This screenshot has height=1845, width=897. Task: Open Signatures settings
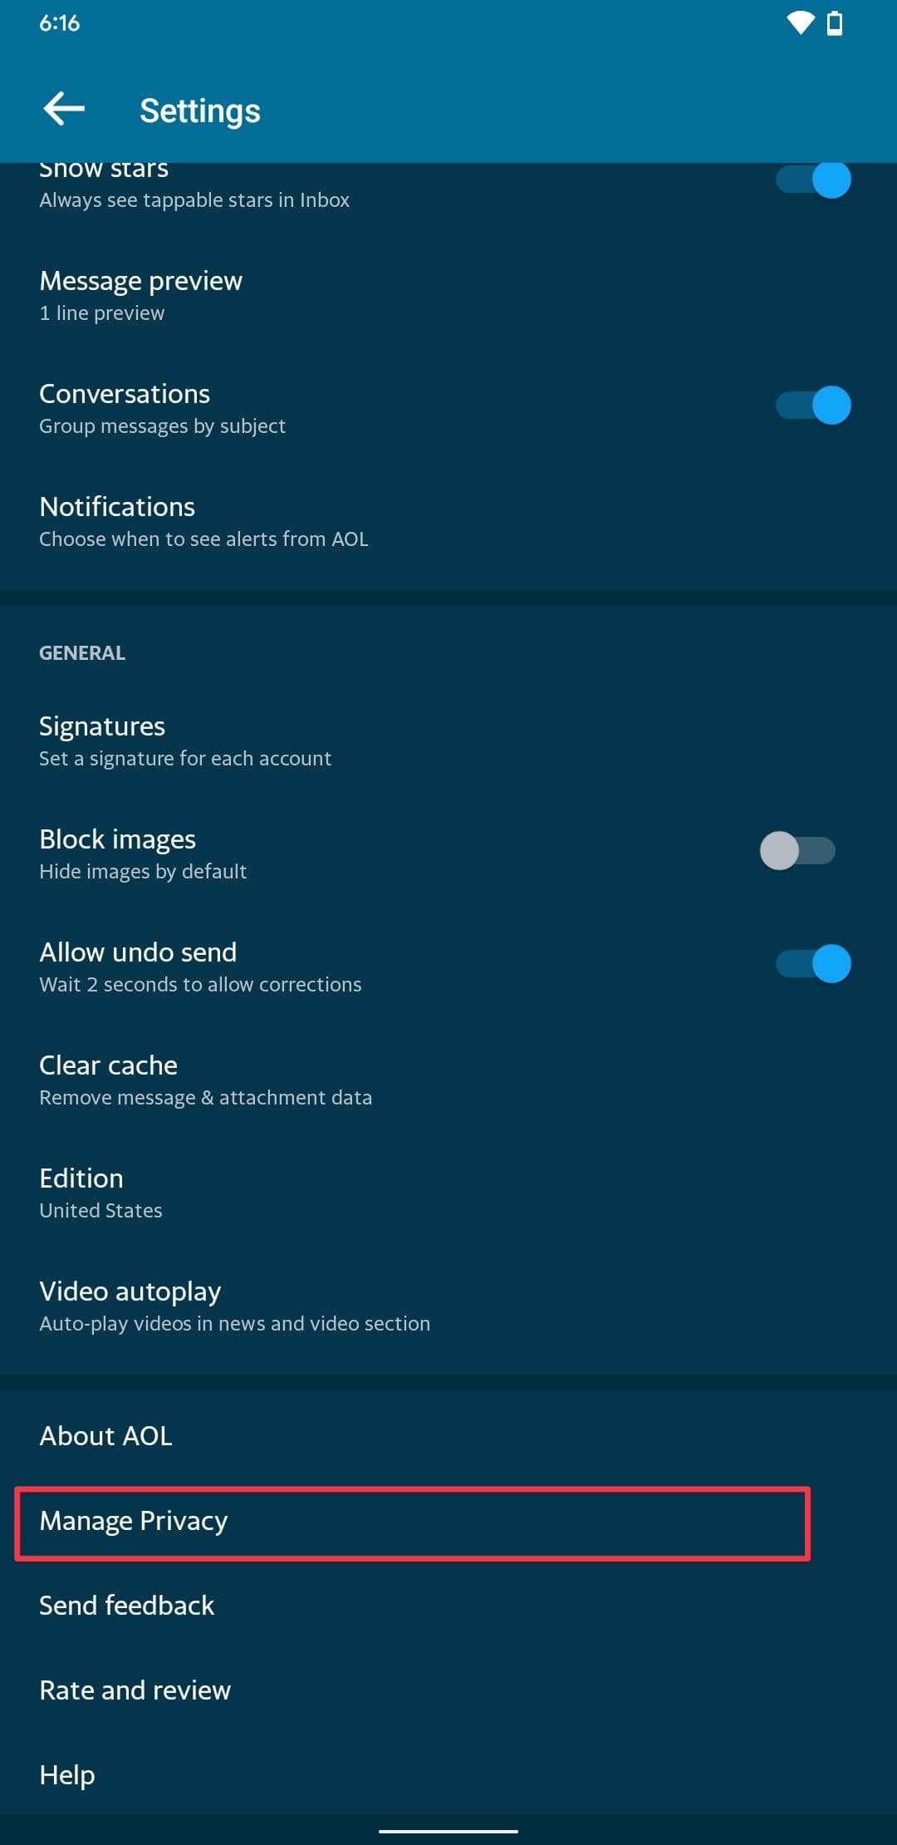pos(448,741)
